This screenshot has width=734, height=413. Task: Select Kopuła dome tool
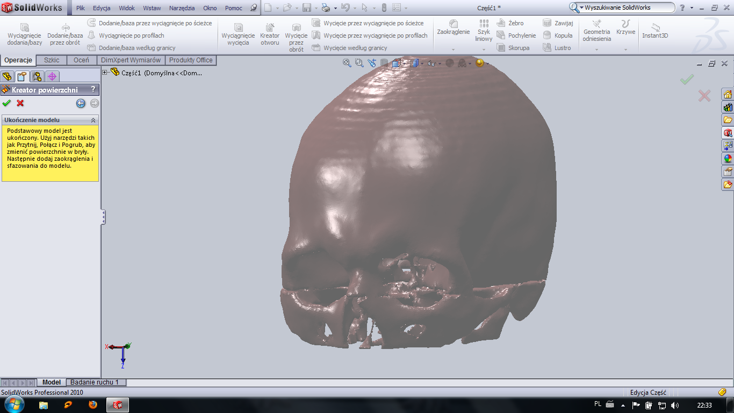(558, 35)
